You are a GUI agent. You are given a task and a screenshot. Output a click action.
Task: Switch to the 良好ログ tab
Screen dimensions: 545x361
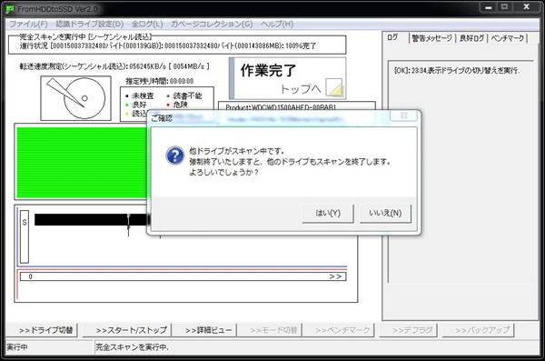coord(471,38)
